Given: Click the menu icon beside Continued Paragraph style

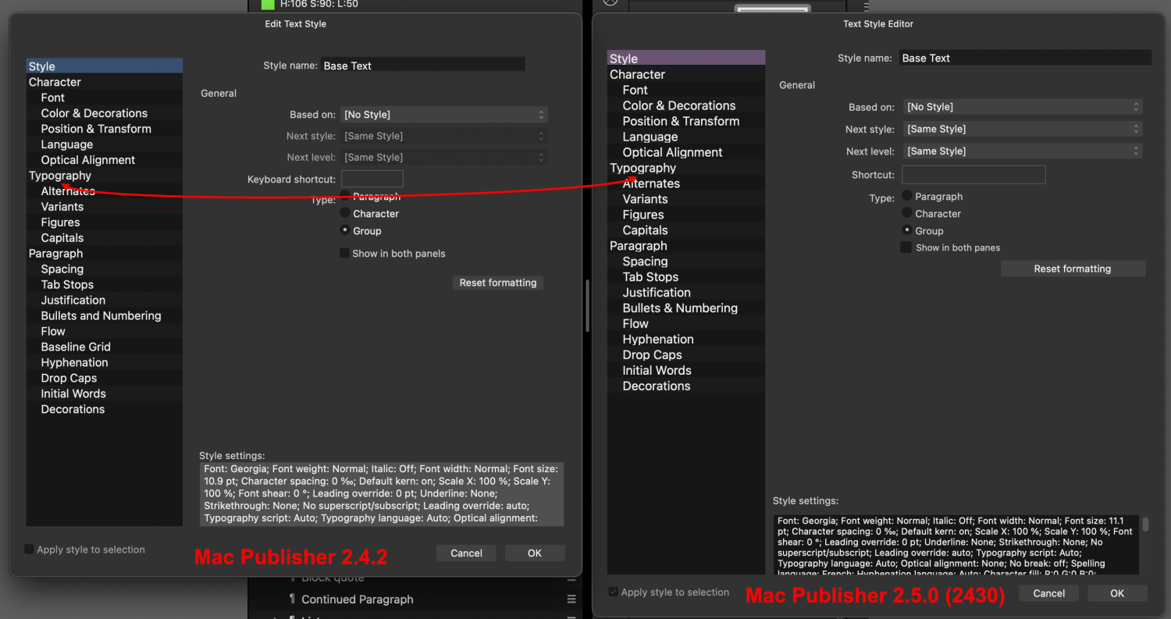Looking at the screenshot, I should pyautogui.click(x=571, y=599).
